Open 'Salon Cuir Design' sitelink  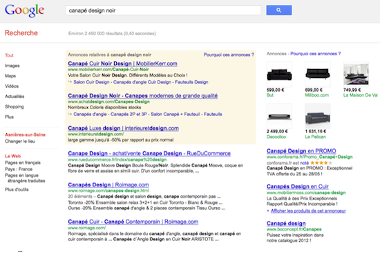point(91,82)
